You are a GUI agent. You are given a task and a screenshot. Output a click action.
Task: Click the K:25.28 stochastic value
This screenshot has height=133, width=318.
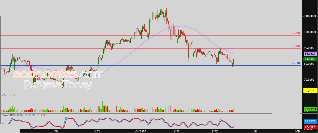(x=30, y=115)
